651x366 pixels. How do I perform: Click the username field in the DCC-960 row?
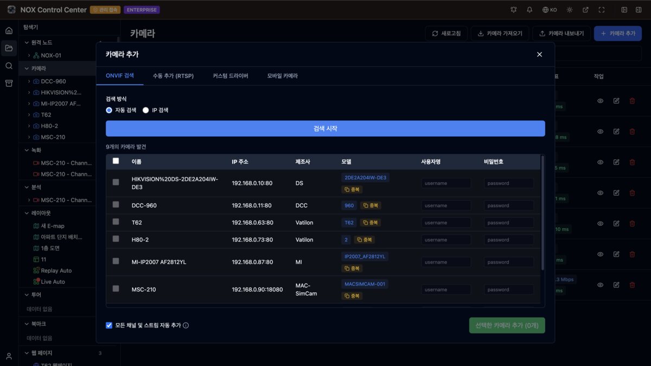point(446,206)
